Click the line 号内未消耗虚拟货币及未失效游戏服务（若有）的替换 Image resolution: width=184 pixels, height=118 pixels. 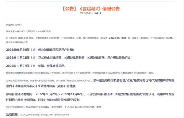[x=41, y=86]
